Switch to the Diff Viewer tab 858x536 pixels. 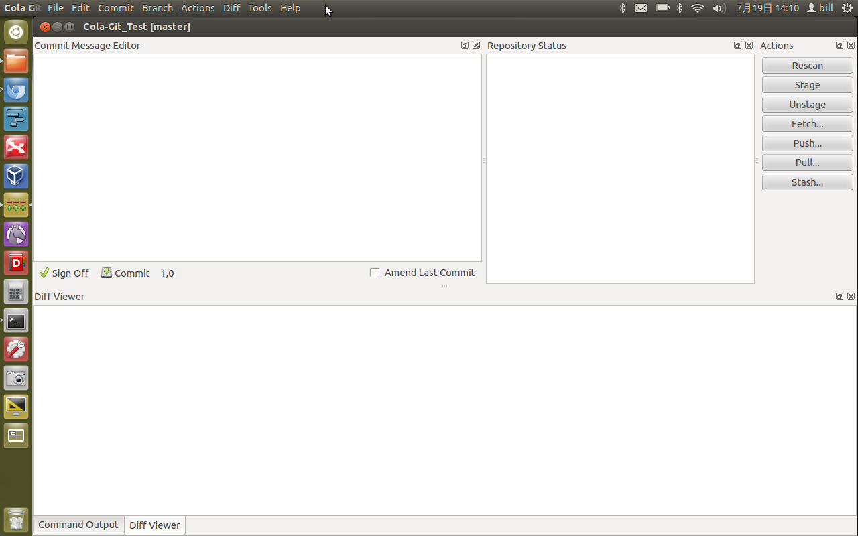(154, 525)
